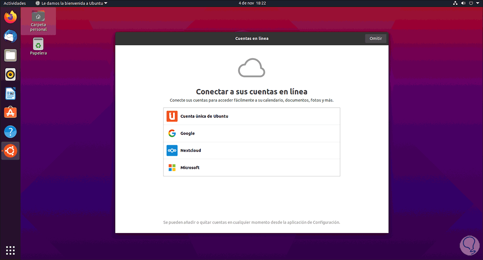
Task: Choose Microsoft account option
Action: tap(252, 168)
